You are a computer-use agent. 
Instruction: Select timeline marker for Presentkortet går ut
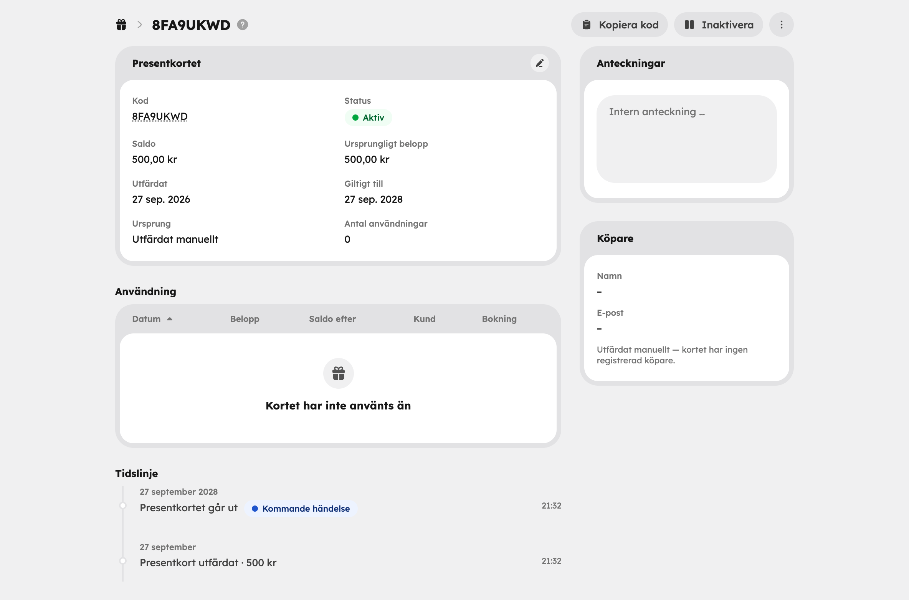[x=123, y=506]
